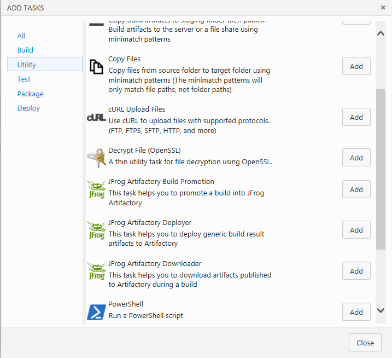Click the JFrog Artifactory Build Promotion icon
Screen dimensions: 392x358
click(96, 189)
